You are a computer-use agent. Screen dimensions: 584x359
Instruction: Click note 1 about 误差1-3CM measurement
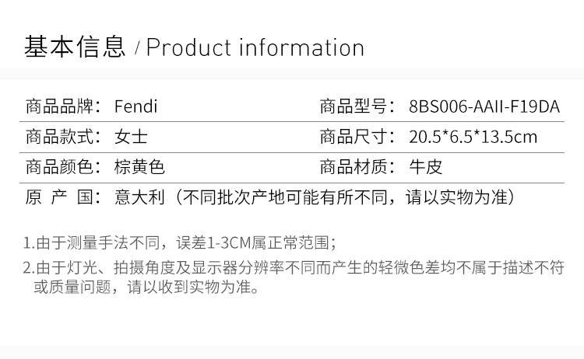coord(180,243)
